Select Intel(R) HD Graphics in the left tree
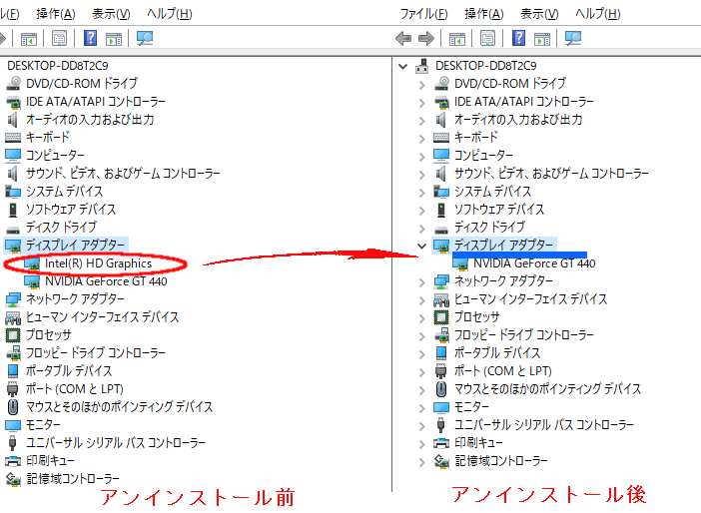 coord(98,263)
